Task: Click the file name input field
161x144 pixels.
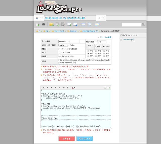Action: click(x=69, y=41)
